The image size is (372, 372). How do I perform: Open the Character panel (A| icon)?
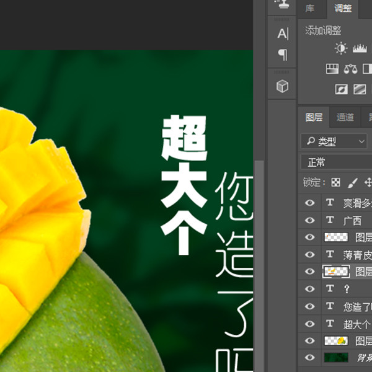pos(283,33)
